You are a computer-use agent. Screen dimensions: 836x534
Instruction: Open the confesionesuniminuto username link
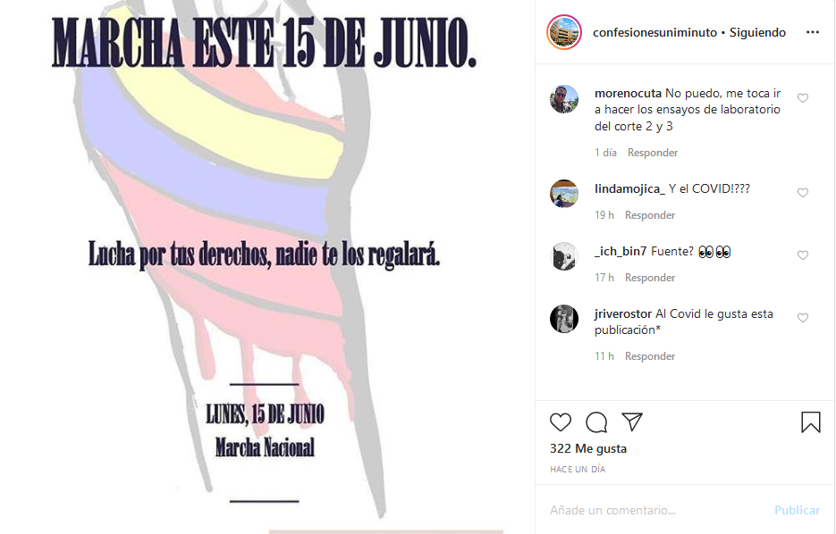[x=654, y=32]
